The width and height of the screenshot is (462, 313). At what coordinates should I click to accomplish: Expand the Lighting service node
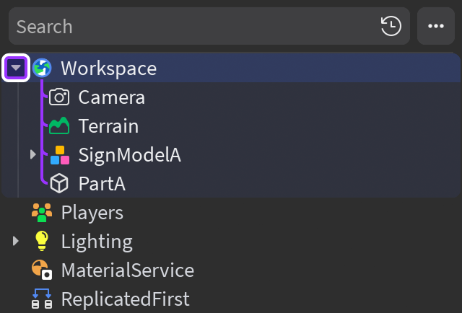click(x=16, y=241)
